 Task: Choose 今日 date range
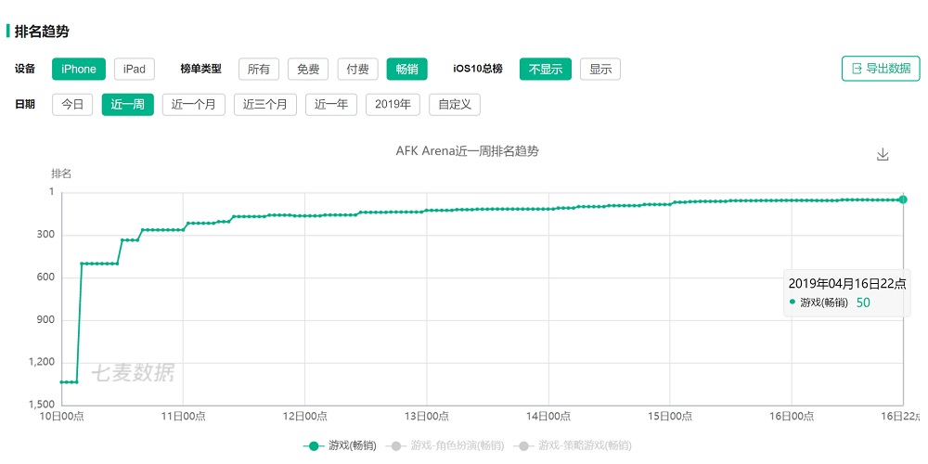72,104
